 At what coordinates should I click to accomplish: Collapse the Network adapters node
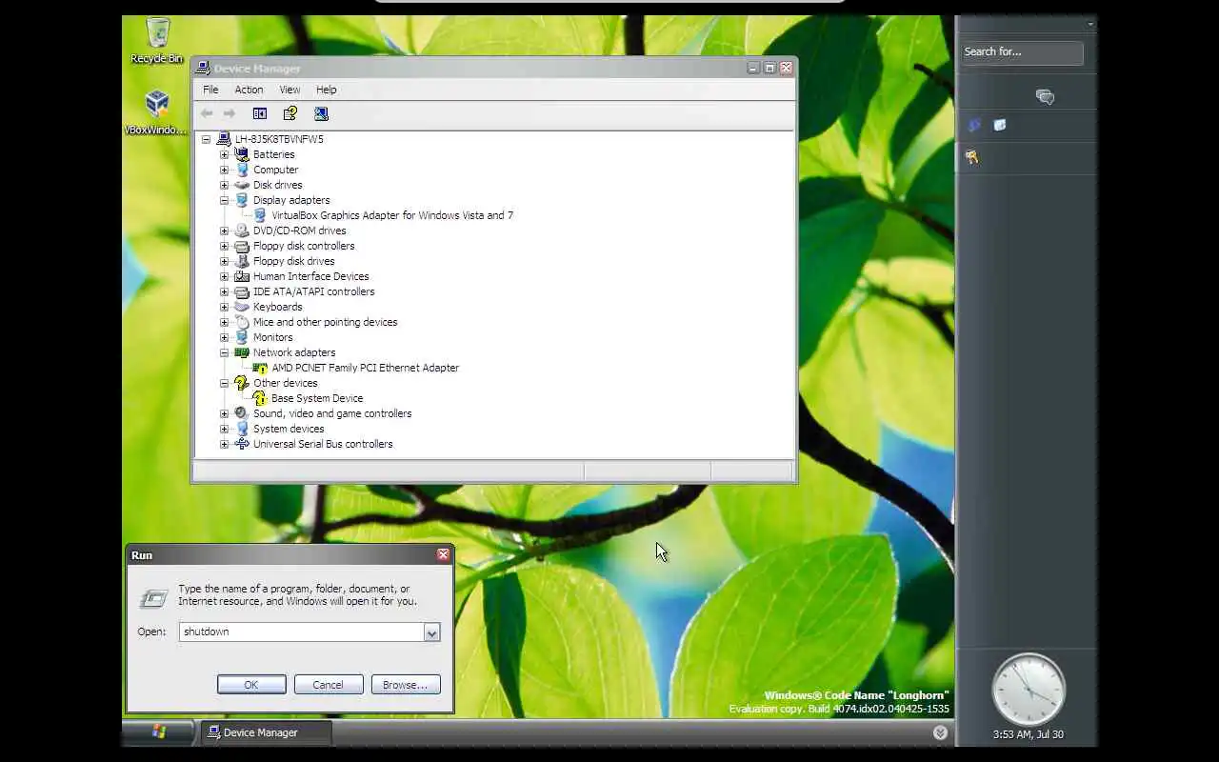(x=224, y=352)
